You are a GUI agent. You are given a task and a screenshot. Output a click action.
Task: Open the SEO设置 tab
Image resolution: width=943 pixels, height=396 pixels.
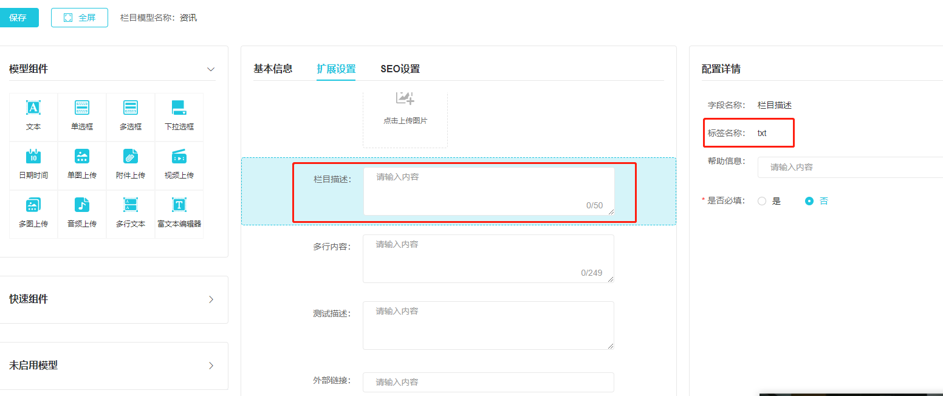click(400, 69)
